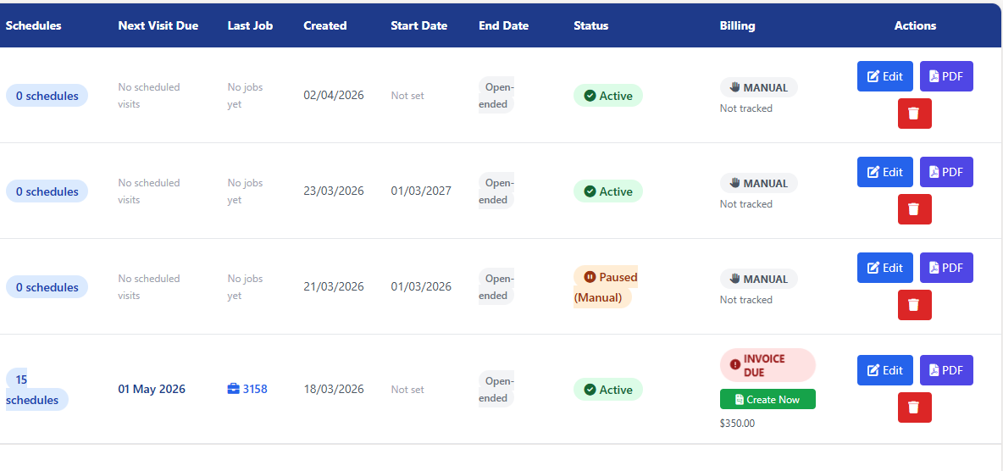
Task: Click the 01/03/2026 start date
Action: (x=421, y=286)
